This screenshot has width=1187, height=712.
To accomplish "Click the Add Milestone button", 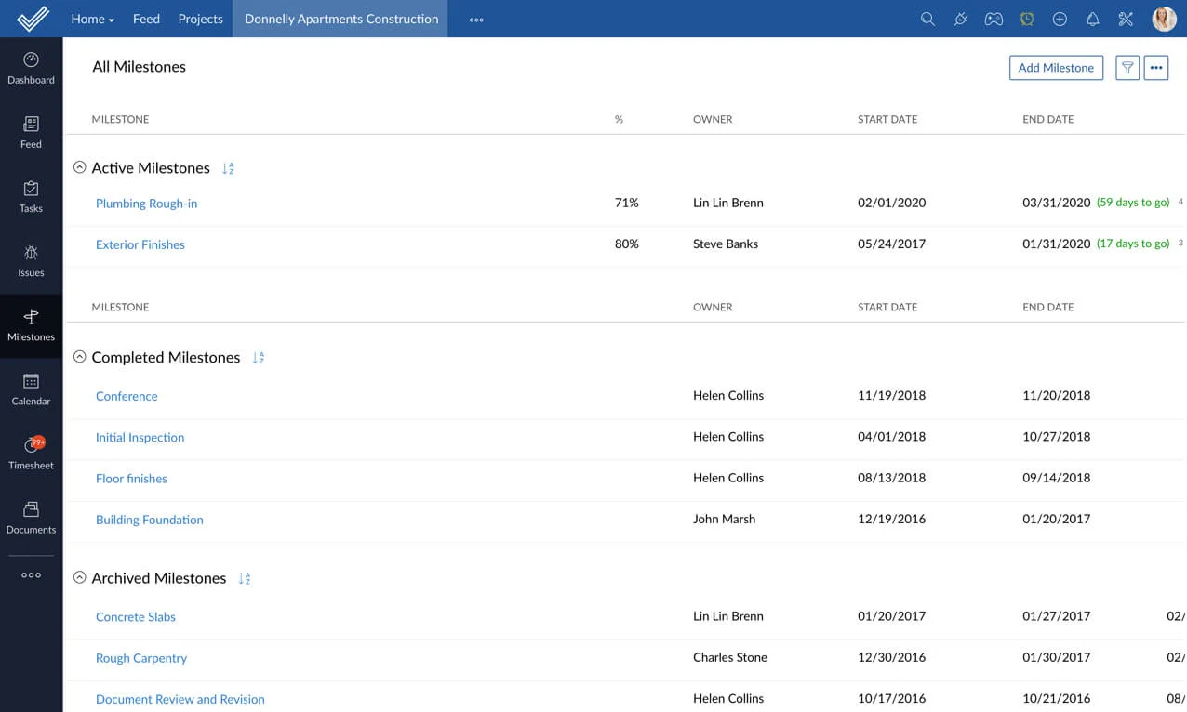I will pos(1056,68).
